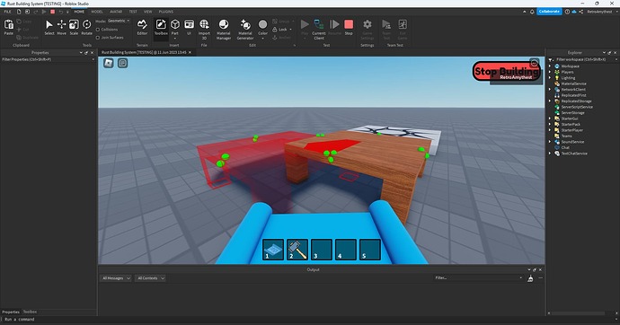The image size is (620, 325).
Task: Stop the running playtest
Action: pyautogui.click(x=349, y=25)
